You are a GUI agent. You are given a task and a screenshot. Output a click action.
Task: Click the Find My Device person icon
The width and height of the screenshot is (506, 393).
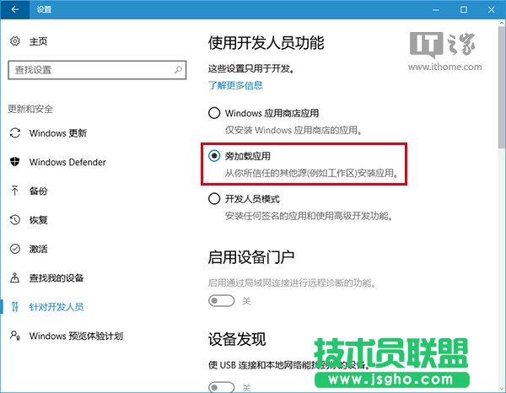point(14,278)
